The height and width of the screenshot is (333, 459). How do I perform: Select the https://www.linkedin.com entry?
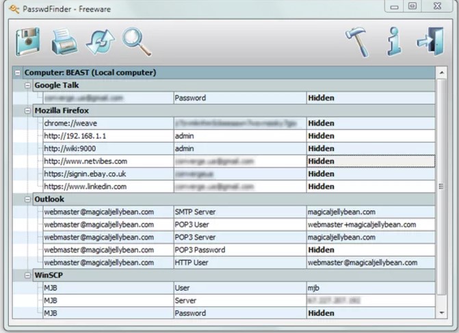click(108, 187)
